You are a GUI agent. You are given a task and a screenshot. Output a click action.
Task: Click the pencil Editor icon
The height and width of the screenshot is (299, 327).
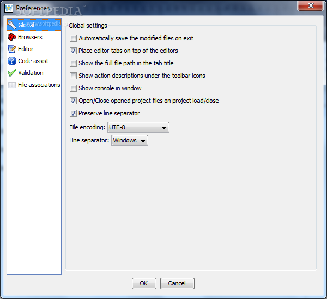(x=12, y=49)
